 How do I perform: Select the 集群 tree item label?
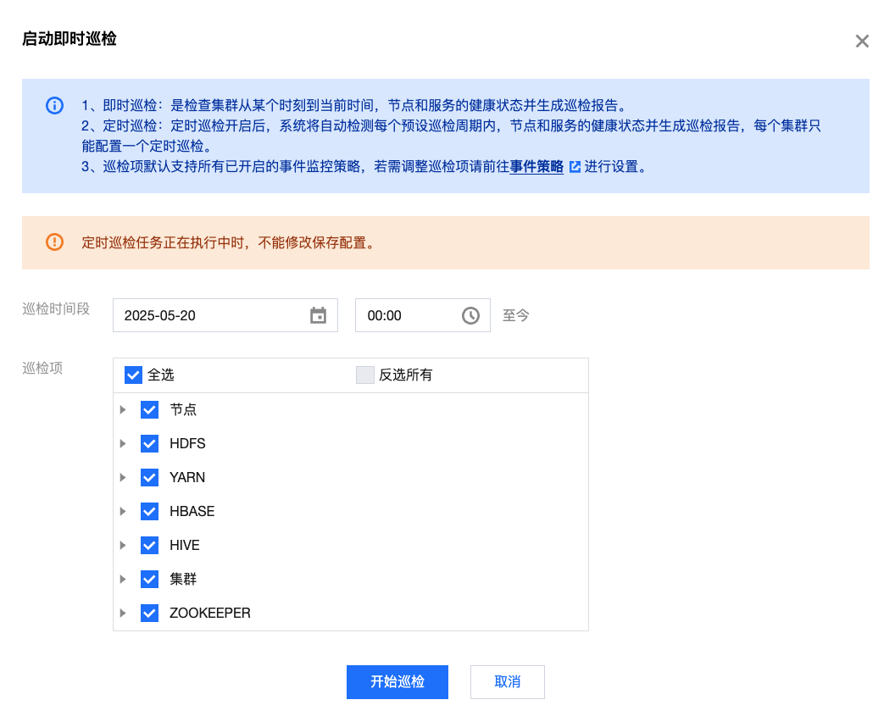click(x=183, y=580)
